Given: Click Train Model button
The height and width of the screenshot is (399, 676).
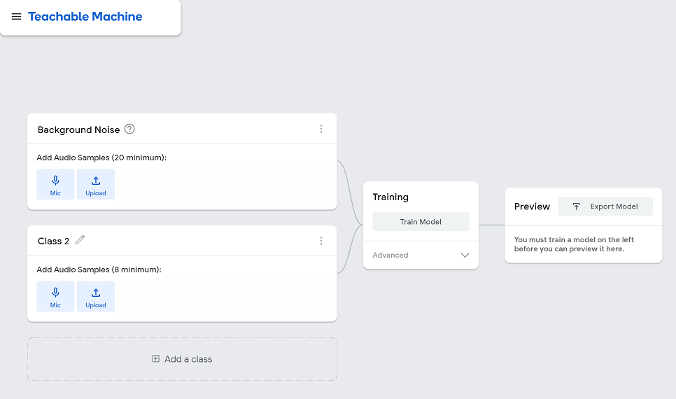Looking at the screenshot, I should coord(421,222).
